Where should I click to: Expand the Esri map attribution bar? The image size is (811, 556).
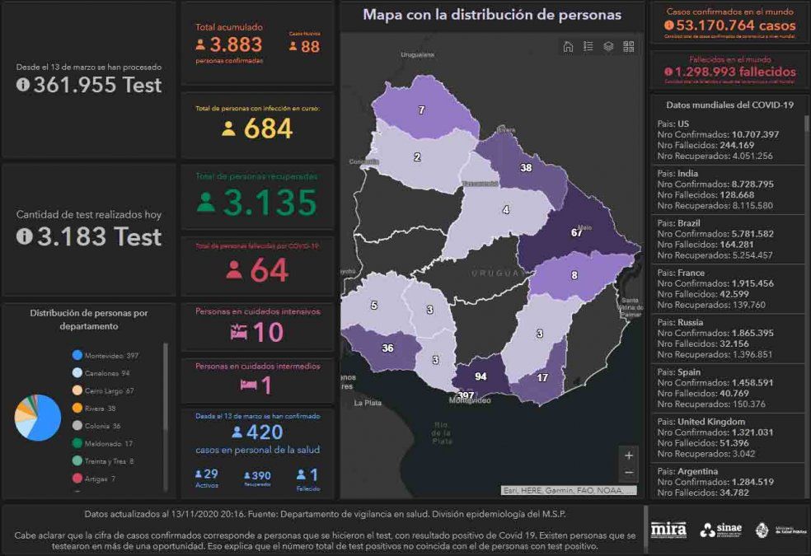[x=569, y=490]
